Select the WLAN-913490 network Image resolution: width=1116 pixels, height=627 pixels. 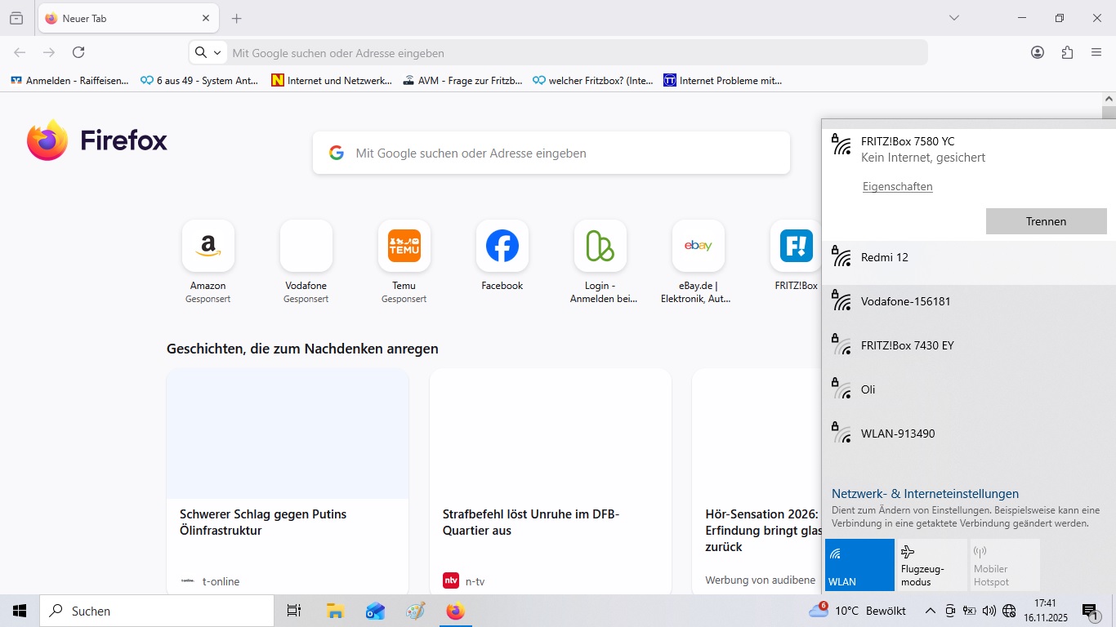[x=969, y=439]
